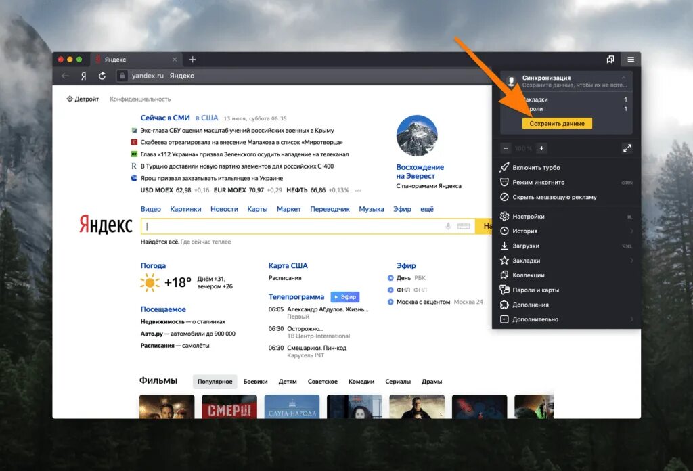Open the Погода weather heading

click(153, 265)
